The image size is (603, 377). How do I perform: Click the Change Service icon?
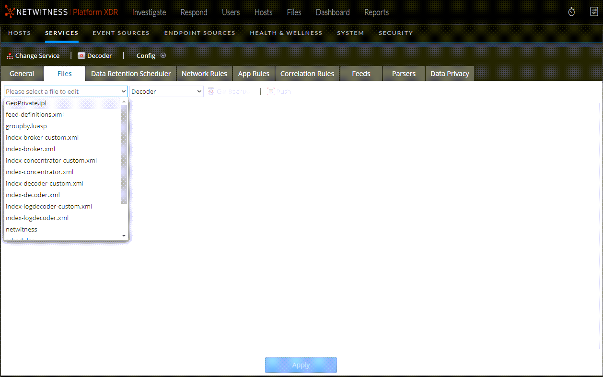[9, 55]
